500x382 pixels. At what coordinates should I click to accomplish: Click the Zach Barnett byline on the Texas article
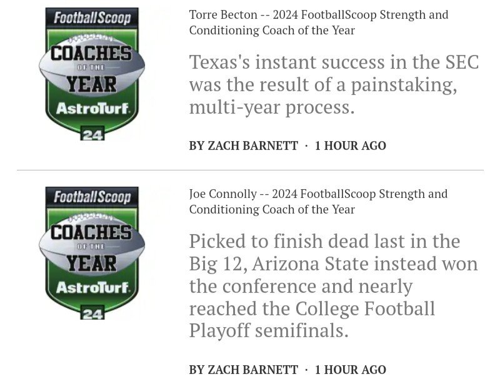(243, 146)
